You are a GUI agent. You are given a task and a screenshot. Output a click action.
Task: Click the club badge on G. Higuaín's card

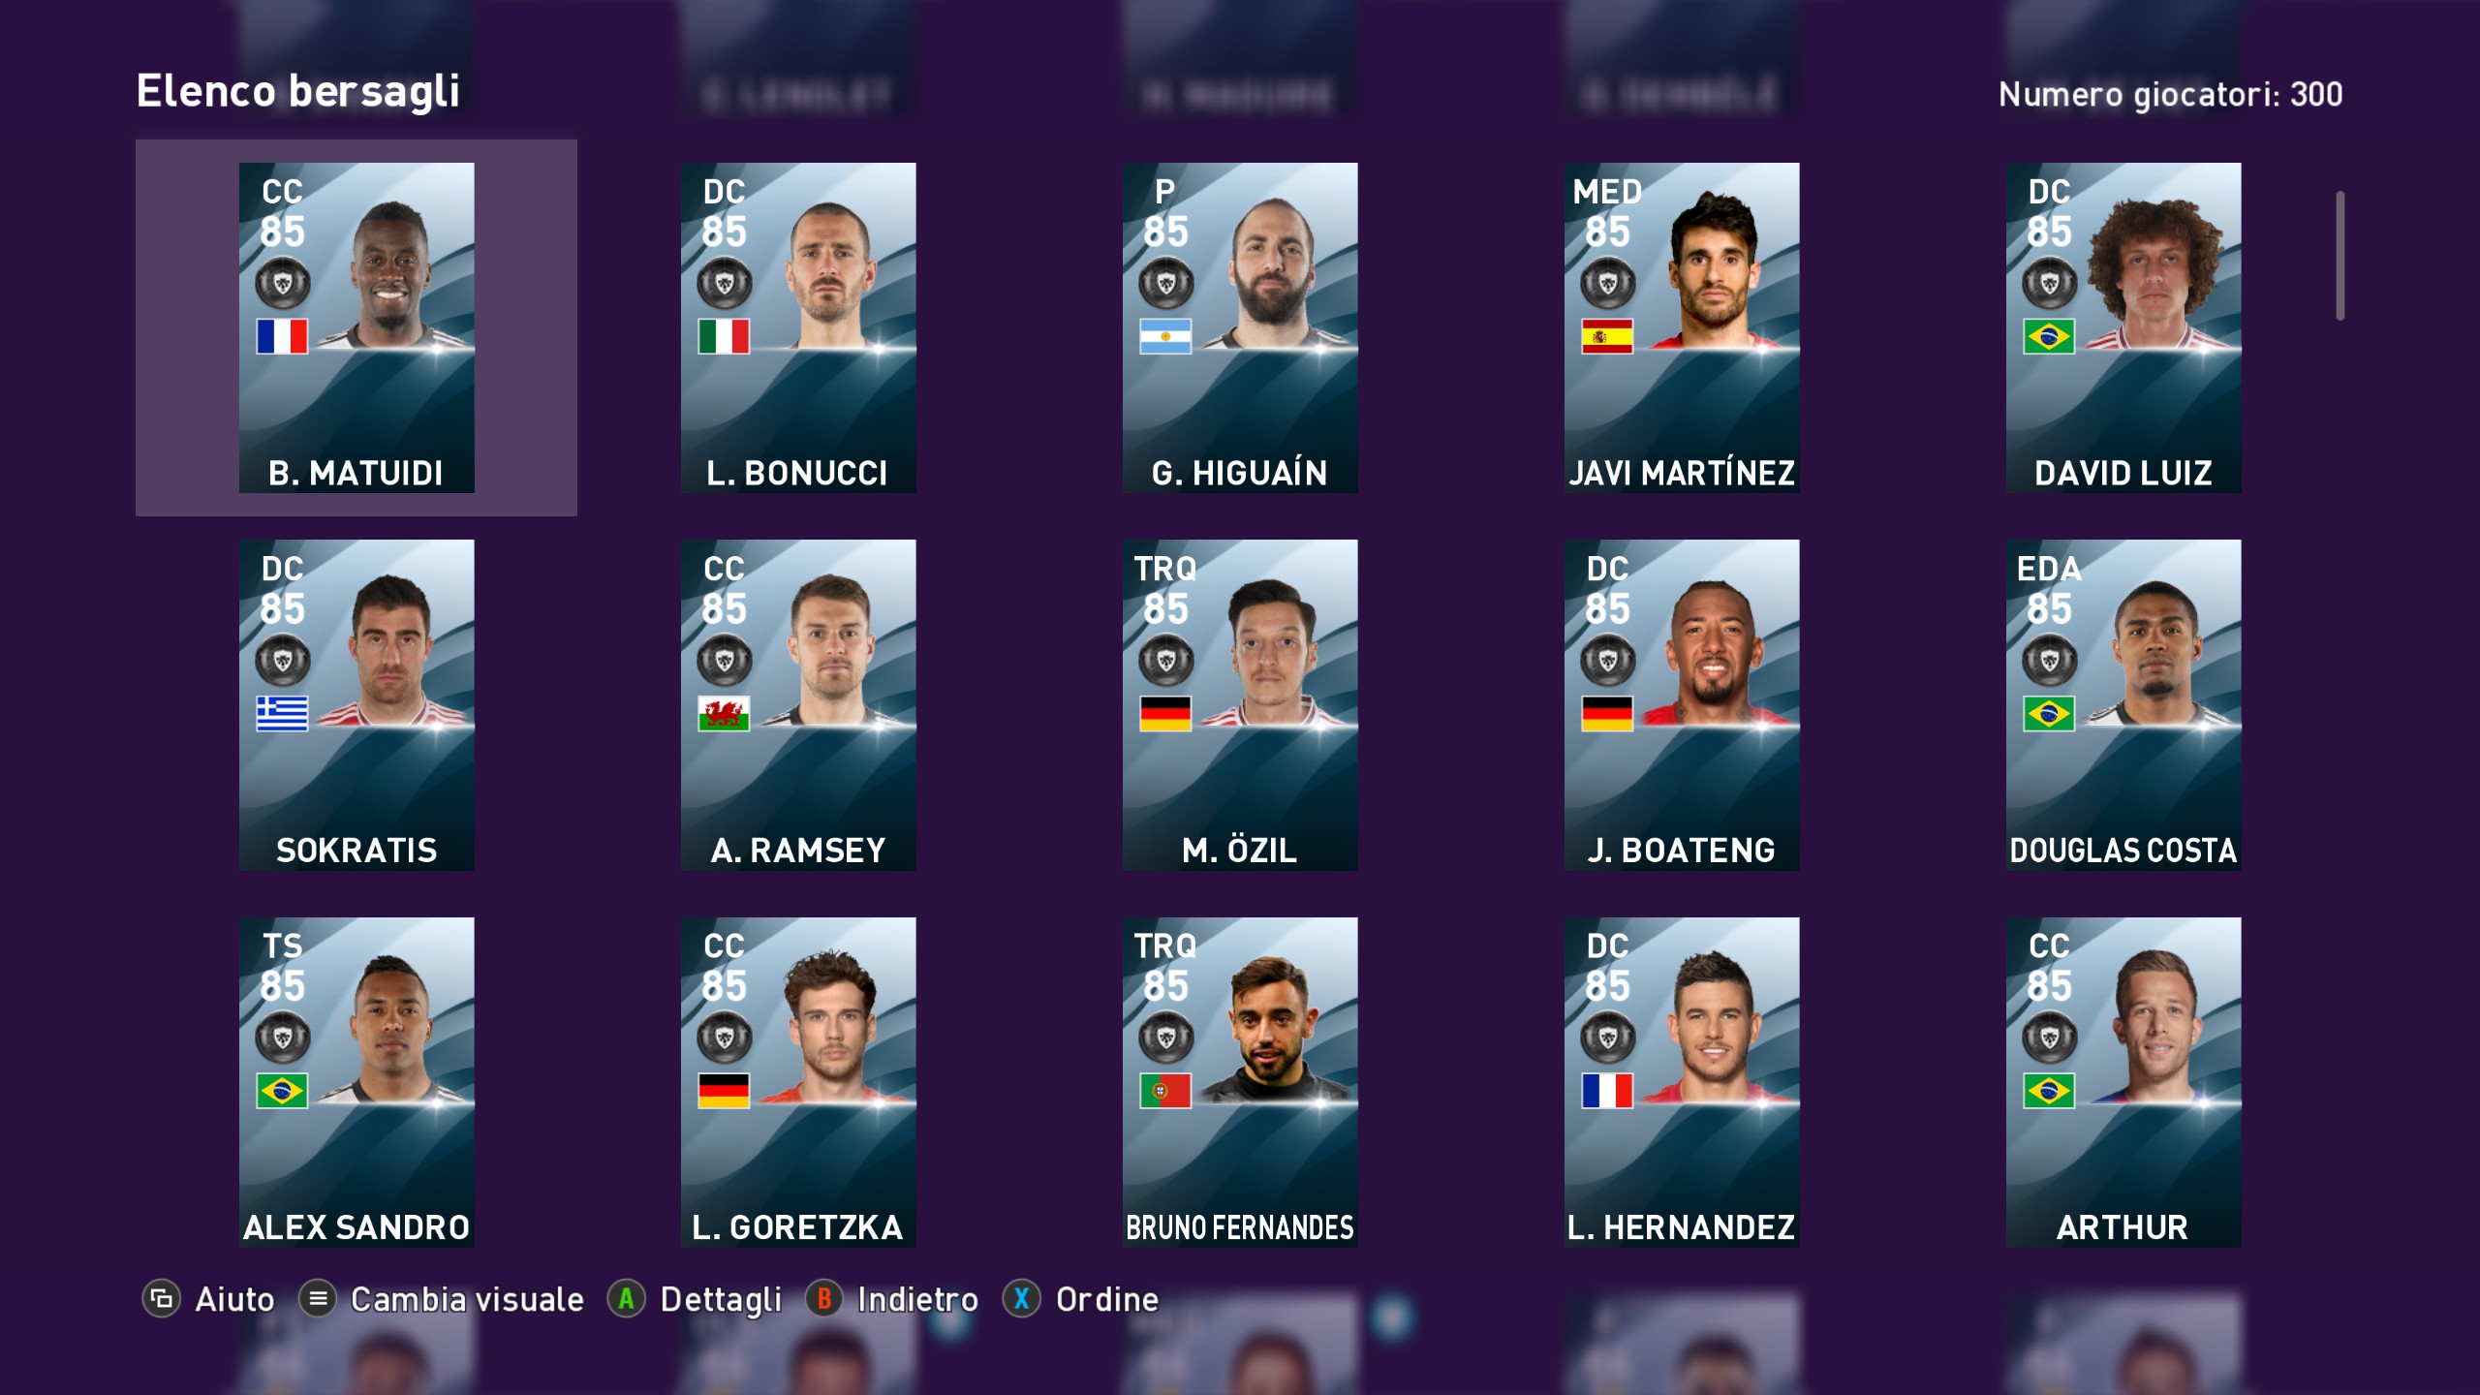tap(1165, 284)
